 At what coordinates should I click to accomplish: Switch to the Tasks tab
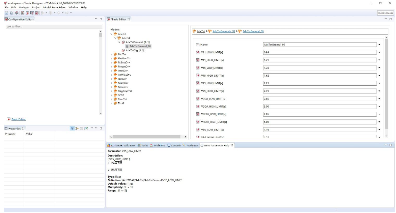point(143,145)
